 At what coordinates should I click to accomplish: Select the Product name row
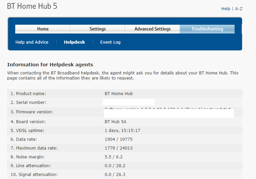[x=125, y=93]
